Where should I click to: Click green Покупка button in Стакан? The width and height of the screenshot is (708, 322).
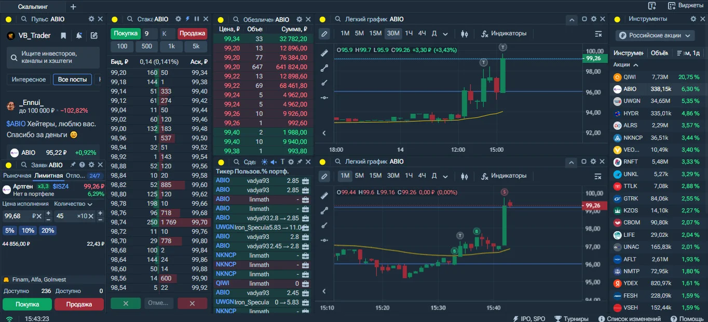coord(126,33)
